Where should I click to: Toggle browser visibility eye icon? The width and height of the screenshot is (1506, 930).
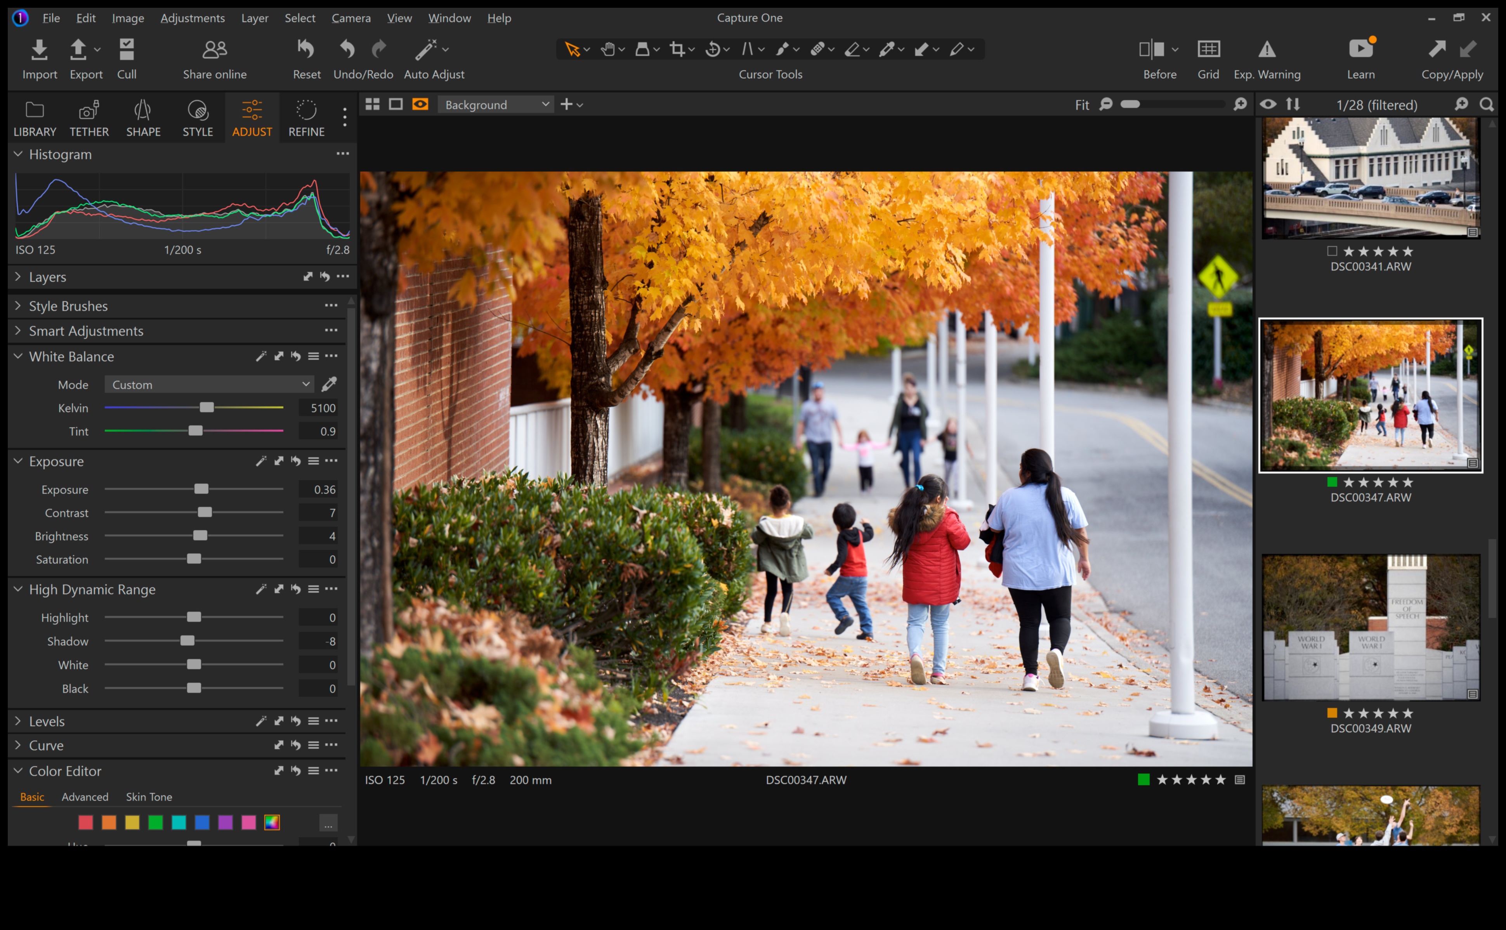[x=1268, y=104]
